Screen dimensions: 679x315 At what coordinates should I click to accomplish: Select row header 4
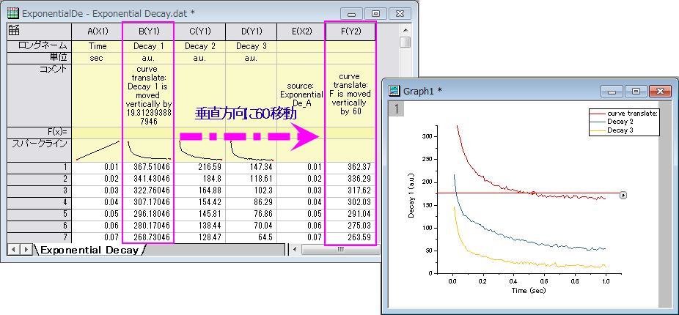39,202
